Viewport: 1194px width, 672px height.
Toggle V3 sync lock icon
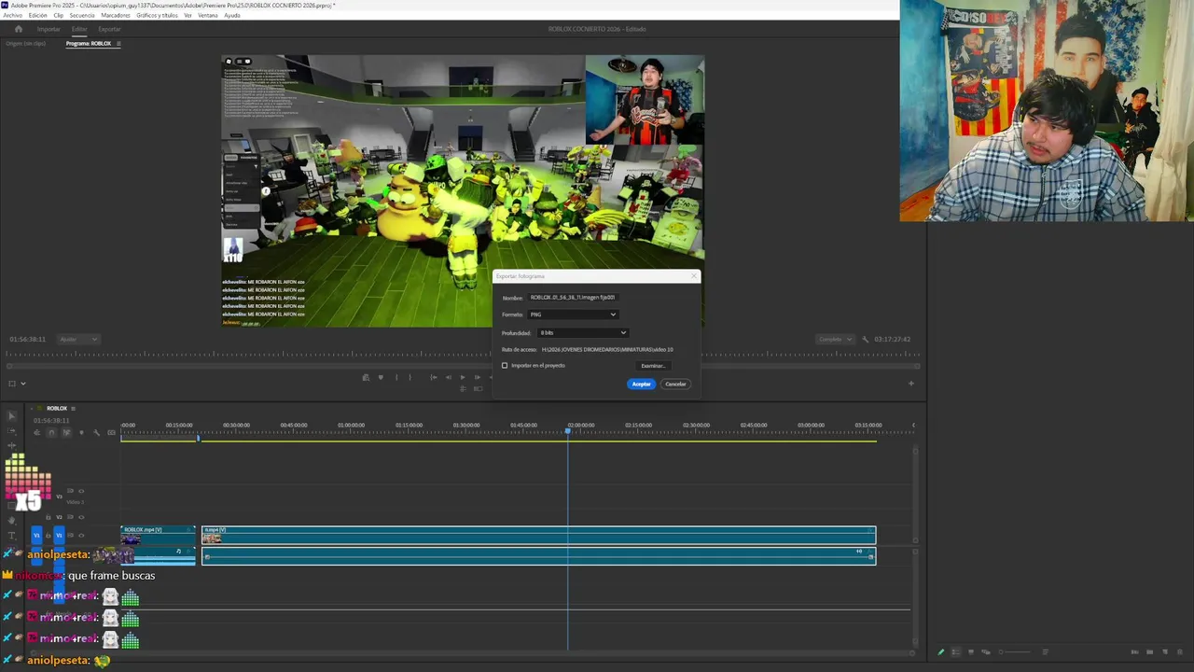pos(70,491)
